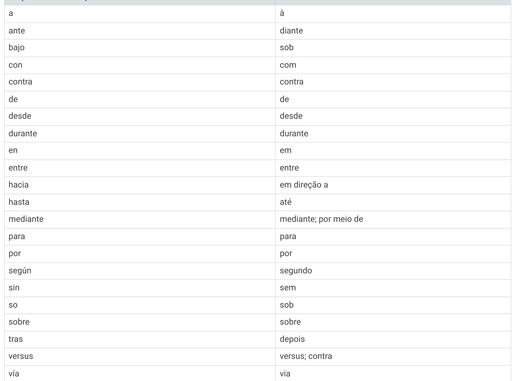Select the left-column "desde" cell
Screen dimensions: 515x381
pyautogui.click(x=140, y=117)
